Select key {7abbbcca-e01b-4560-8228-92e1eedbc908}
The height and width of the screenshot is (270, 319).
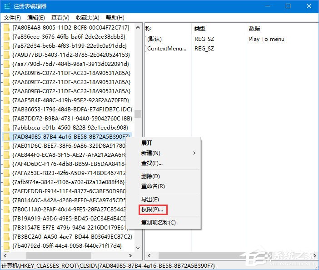(x=70, y=128)
